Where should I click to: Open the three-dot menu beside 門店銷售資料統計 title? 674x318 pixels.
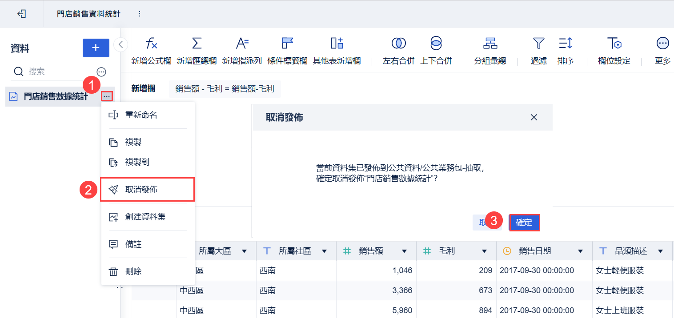point(139,14)
